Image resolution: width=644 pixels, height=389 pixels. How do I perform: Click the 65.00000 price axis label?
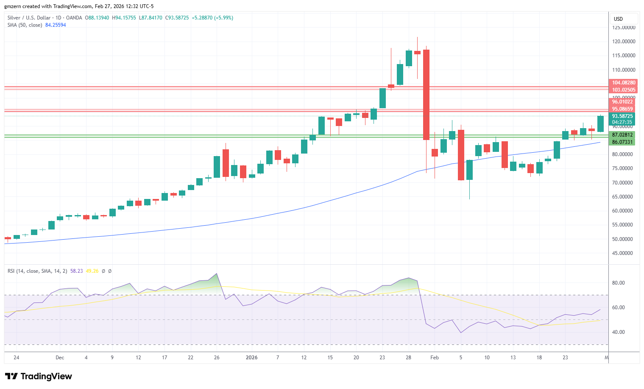[622, 197]
